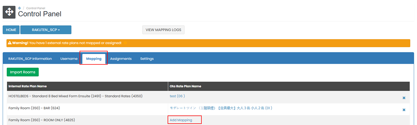Switch to the Username tab
The width and height of the screenshot is (417, 125).
point(69,59)
